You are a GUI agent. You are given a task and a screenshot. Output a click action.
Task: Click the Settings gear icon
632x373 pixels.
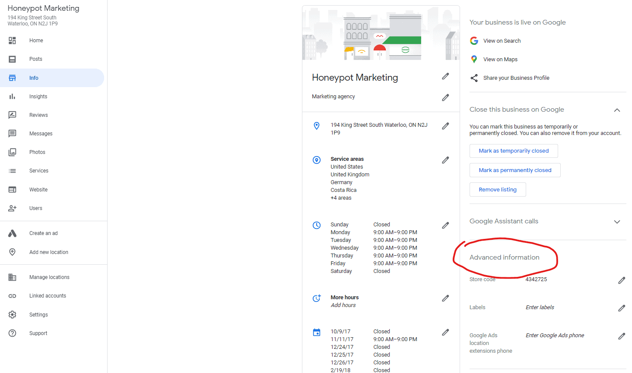[12, 315]
